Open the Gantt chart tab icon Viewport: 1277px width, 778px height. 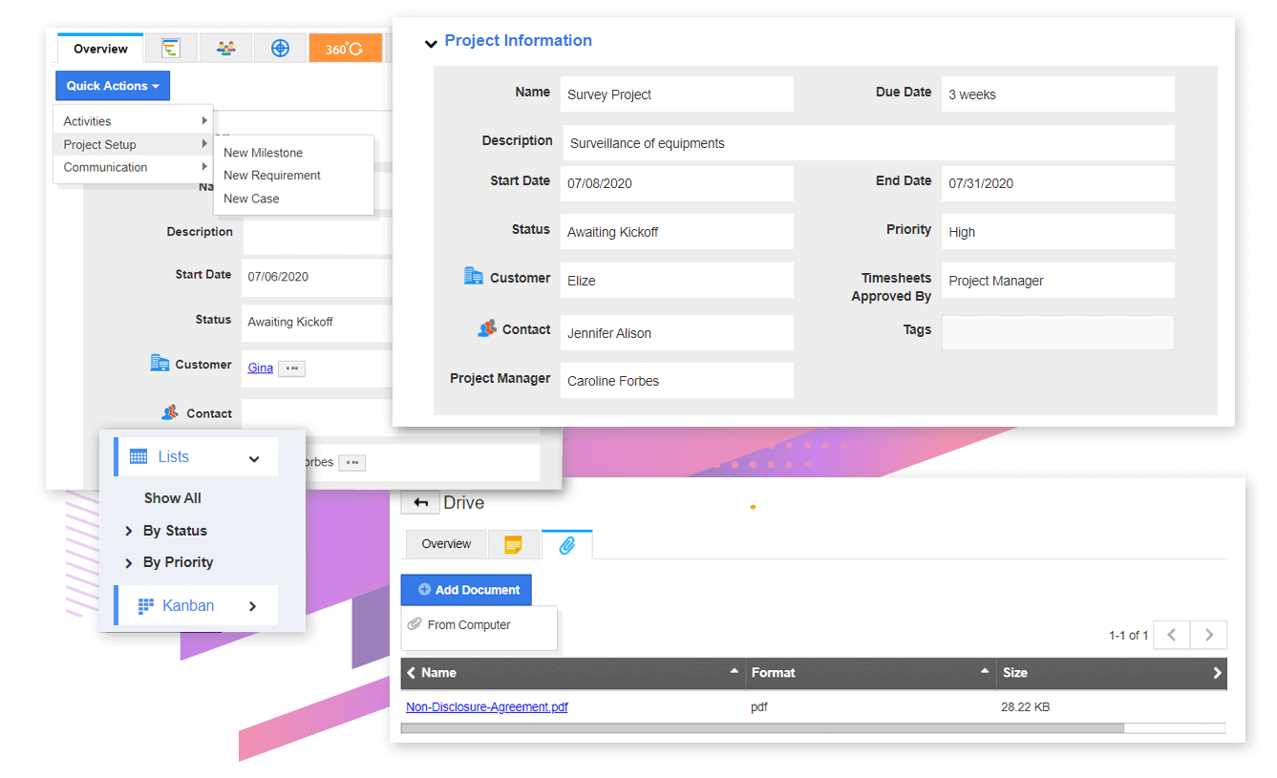click(171, 49)
